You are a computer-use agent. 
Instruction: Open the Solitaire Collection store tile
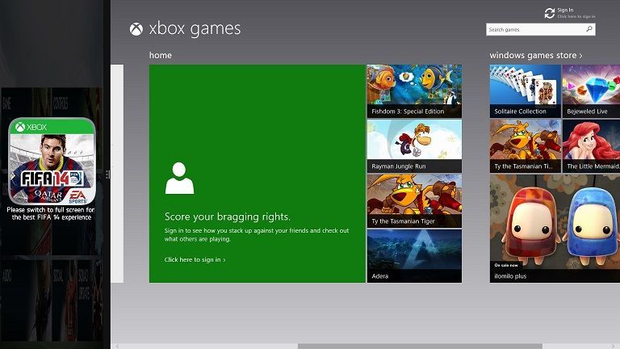tap(525, 91)
